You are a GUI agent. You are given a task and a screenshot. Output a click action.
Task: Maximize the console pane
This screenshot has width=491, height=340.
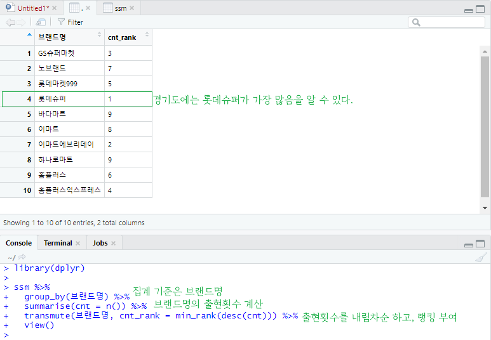tap(480, 244)
